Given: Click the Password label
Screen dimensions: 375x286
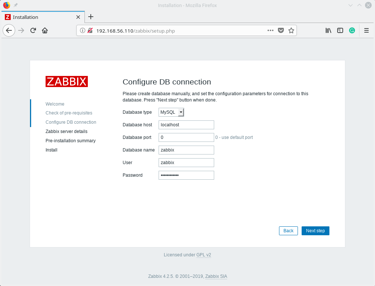Looking at the screenshot, I should coord(133,175).
